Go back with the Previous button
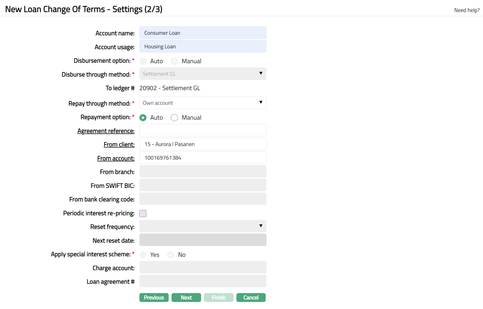This screenshot has width=483, height=309. coord(154,298)
